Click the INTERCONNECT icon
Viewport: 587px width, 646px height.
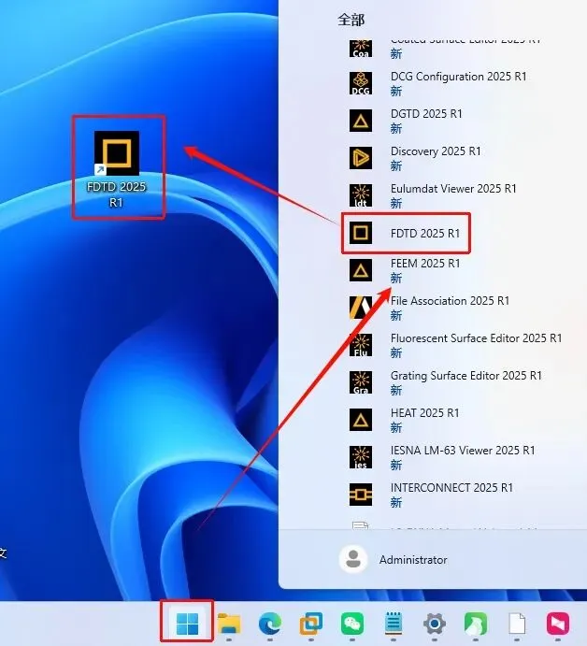(361, 495)
